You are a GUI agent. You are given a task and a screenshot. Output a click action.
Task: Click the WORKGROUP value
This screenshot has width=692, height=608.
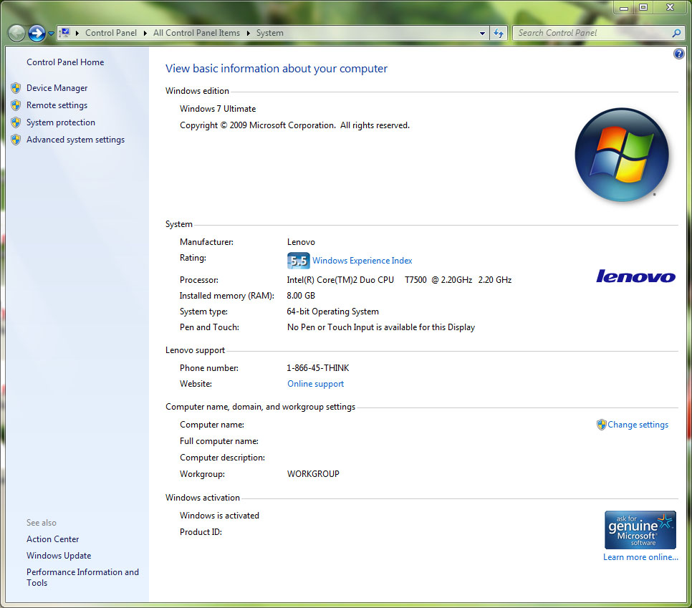click(x=313, y=474)
